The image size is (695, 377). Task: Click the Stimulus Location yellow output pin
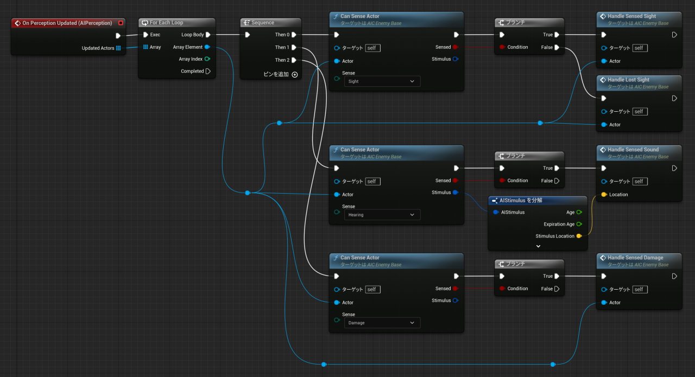[579, 236]
